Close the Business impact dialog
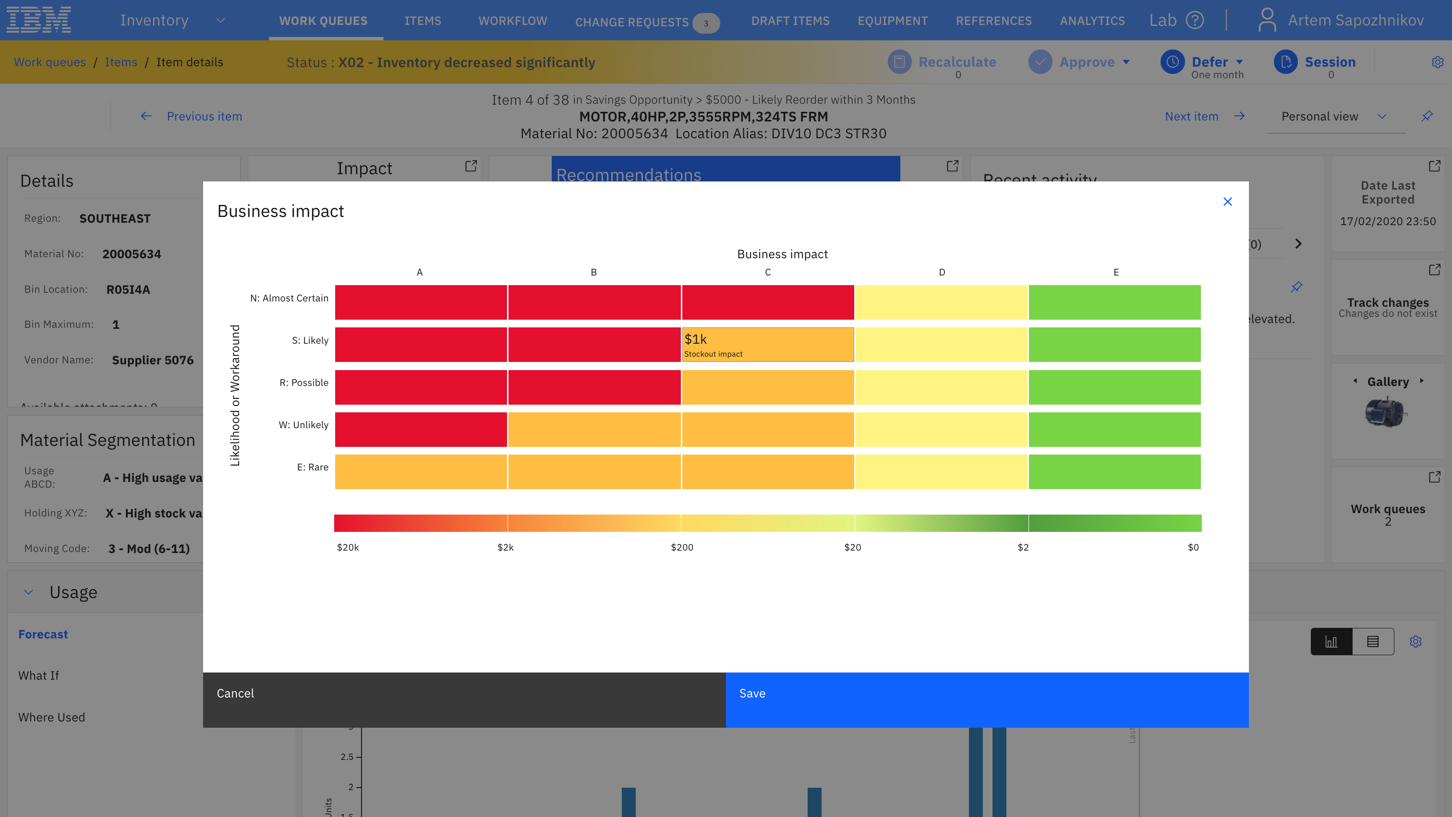1452x817 pixels. (1227, 202)
